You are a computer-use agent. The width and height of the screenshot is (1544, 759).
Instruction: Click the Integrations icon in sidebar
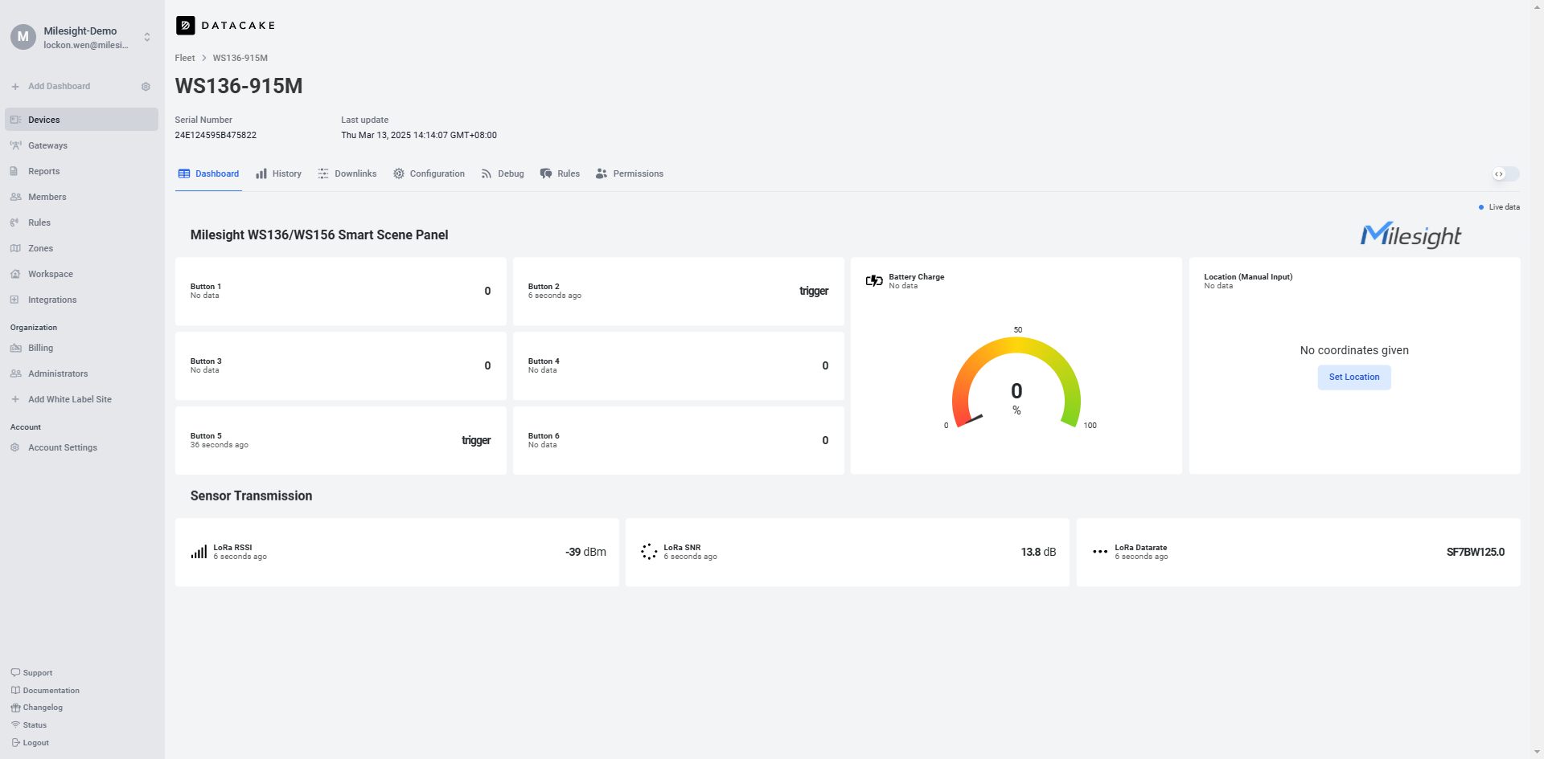14,300
